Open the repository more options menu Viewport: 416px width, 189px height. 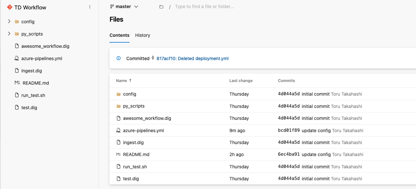pyautogui.click(x=90, y=7)
